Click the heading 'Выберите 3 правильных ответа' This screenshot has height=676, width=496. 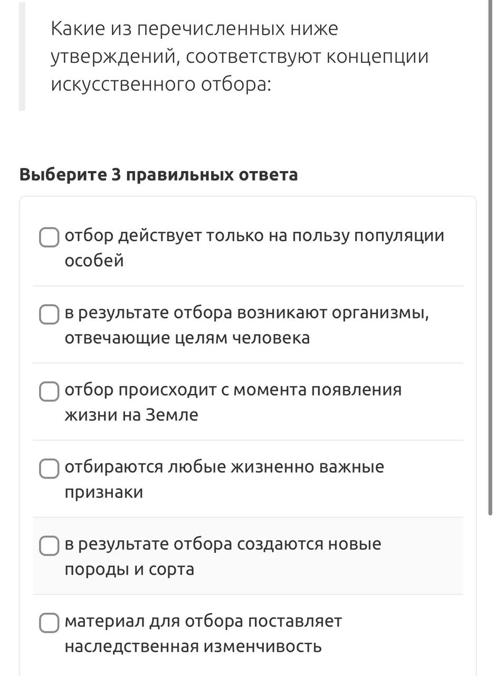(x=158, y=174)
